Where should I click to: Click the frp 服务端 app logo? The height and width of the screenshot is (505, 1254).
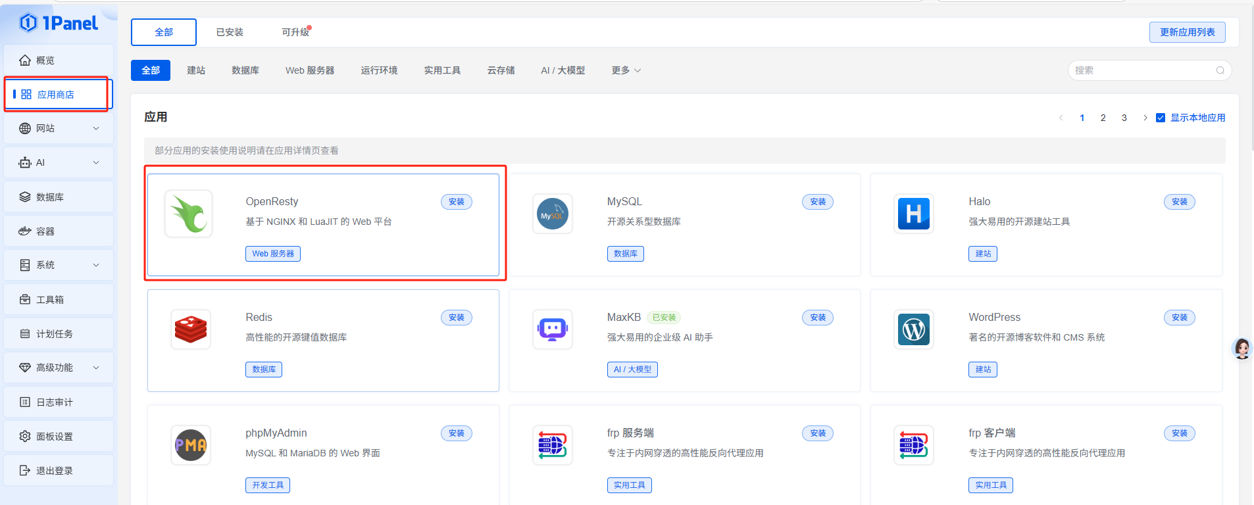(x=553, y=445)
